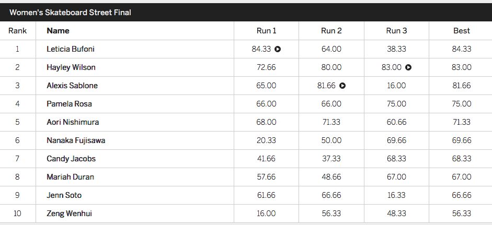Screen dimensions: 492x225
Task: Click the Women's Skateboard Street Final title
Action: click(x=70, y=13)
